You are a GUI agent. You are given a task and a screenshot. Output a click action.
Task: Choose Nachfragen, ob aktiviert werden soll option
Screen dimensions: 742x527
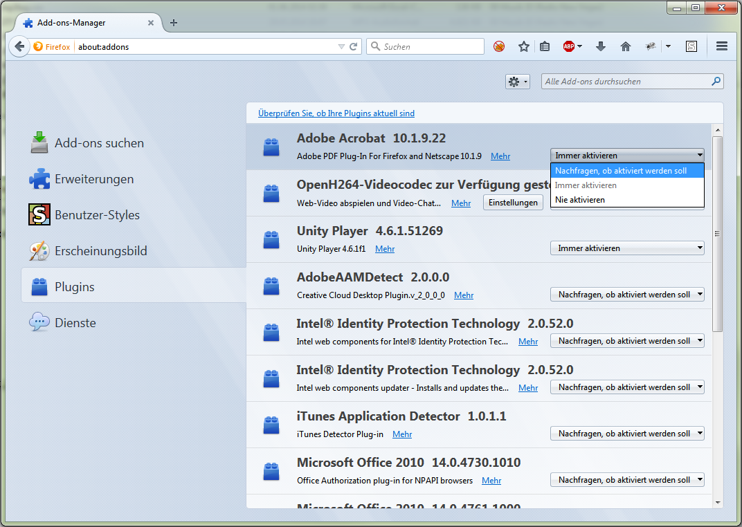pyautogui.click(x=627, y=171)
